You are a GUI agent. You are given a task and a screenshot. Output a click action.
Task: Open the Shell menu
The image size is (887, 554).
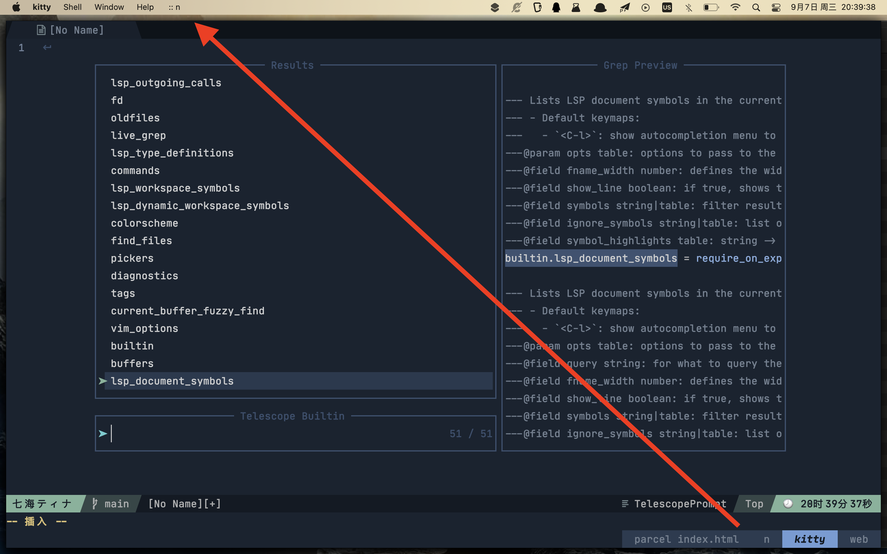pyautogui.click(x=72, y=7)
